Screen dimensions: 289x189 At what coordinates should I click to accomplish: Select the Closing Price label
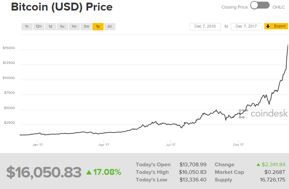[x=234, y=7]
